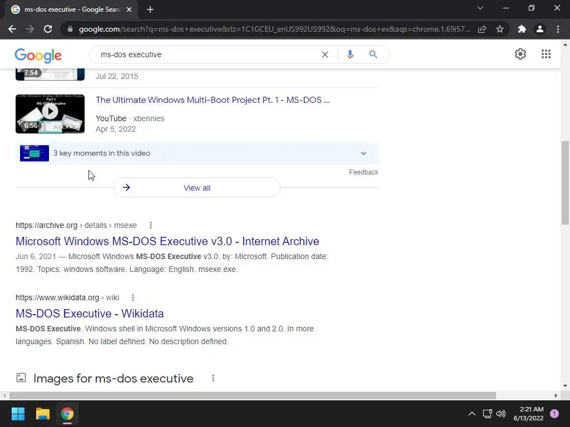
Task: Click into the Google search input field
Action: tap(207, 54)
